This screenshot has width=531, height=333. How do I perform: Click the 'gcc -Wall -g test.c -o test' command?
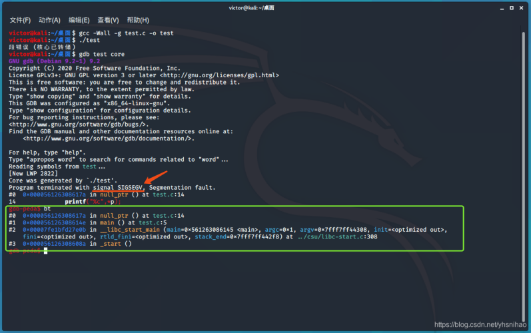point(126,33)
